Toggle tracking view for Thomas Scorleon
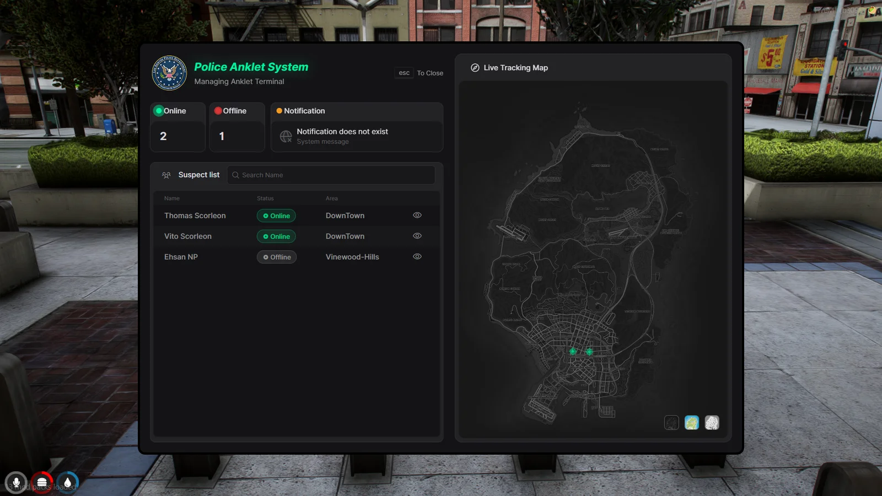Viewport: 882px width, 496px height. 417,215
